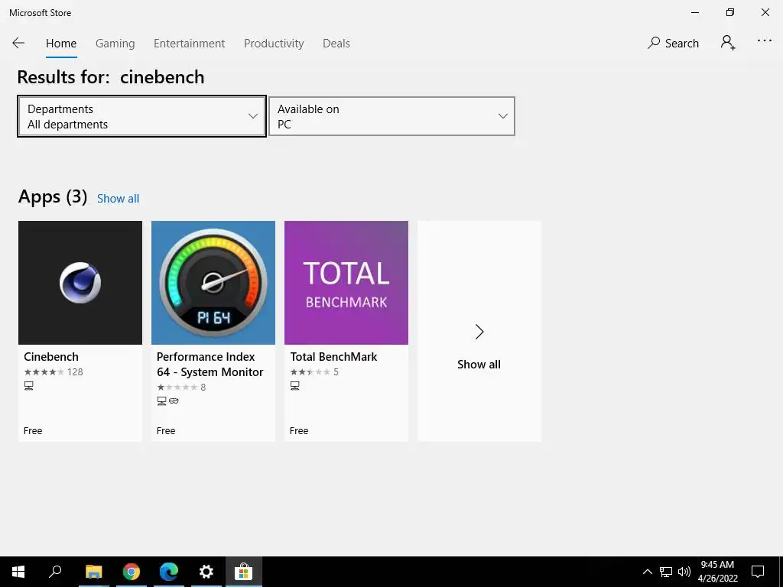
Task: Launch Google Chrome from taskbar
Action: tap(132, 572)
